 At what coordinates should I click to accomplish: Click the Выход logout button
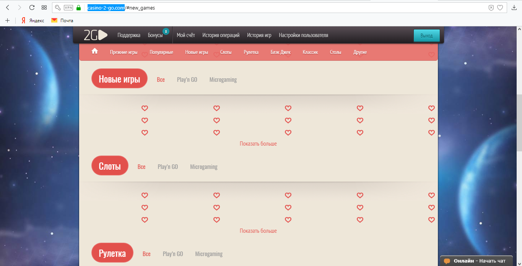point(426,36)
